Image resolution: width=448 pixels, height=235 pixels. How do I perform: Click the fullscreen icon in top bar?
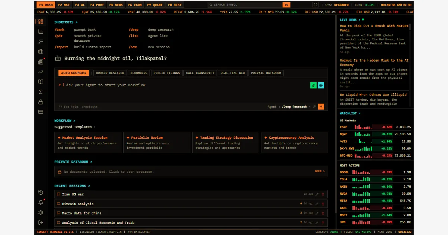pyautogui.click(x=315, y=5)
